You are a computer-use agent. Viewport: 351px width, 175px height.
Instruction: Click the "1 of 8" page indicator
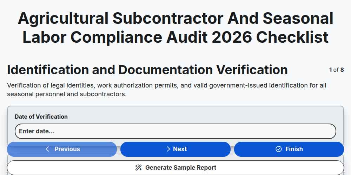click(337, 70)
